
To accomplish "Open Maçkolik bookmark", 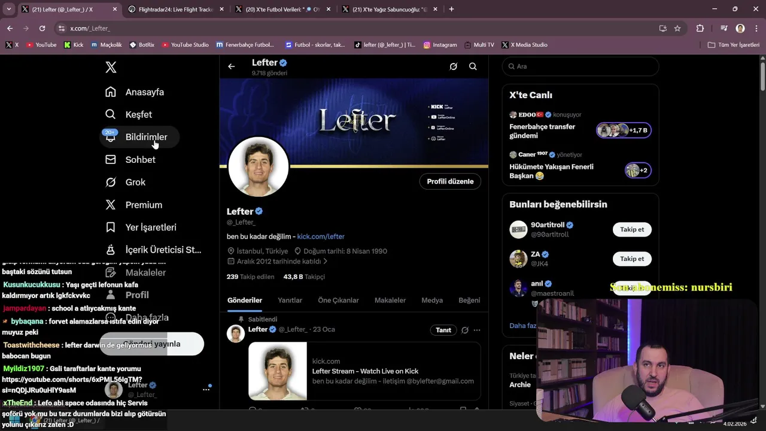I will [x=107, y=45].
